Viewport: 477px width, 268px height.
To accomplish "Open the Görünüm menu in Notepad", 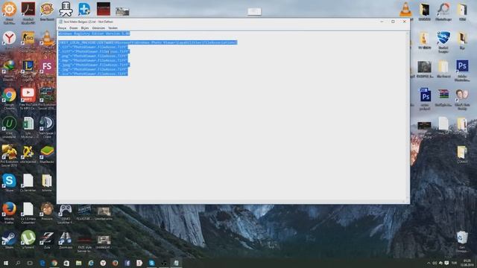I will [x=98, y=28].
